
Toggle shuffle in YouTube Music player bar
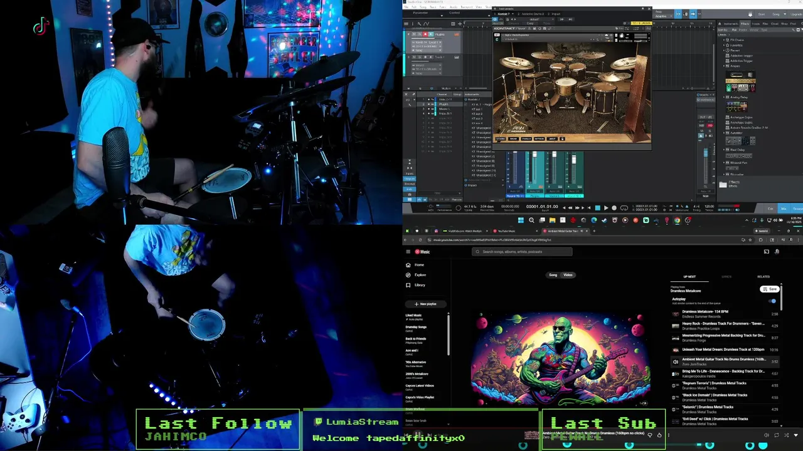[x=787, y=435]
